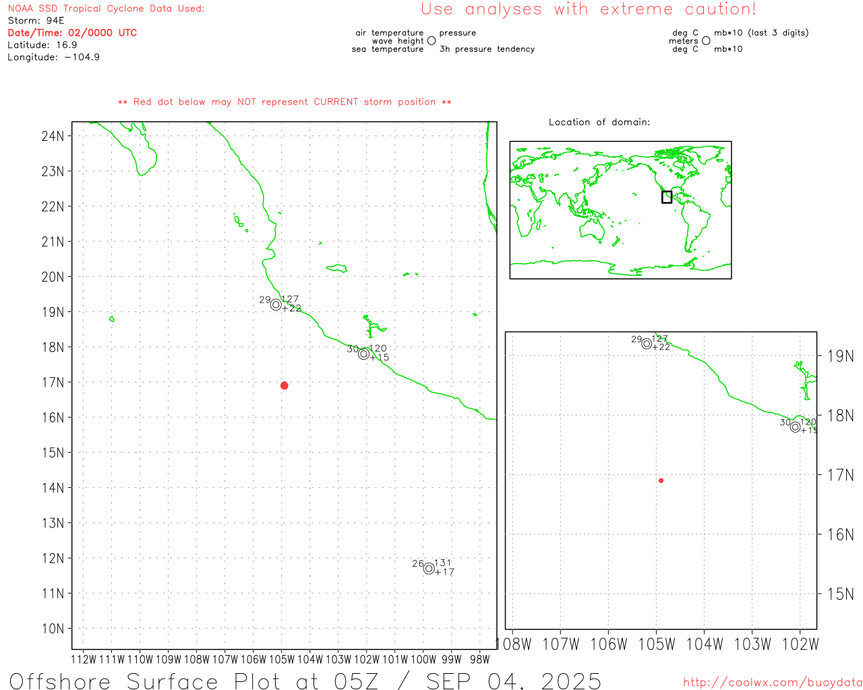Click the 'Latitude: 16.9' text

pyautogui.click(x=42, y=45)
